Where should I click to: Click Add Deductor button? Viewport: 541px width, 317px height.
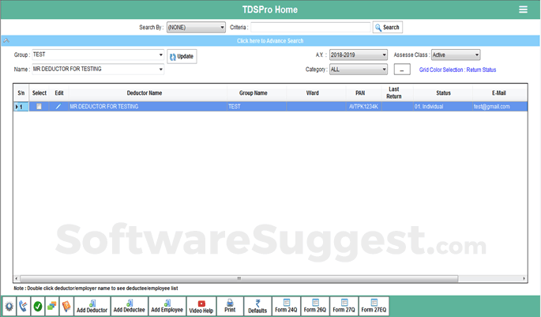pyautogui.click(x=92, y=306)
